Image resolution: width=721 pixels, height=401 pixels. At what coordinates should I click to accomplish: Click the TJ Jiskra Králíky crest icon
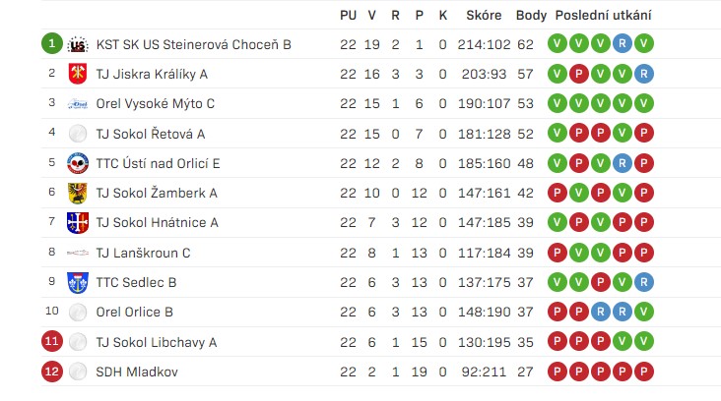coord(78,74)
